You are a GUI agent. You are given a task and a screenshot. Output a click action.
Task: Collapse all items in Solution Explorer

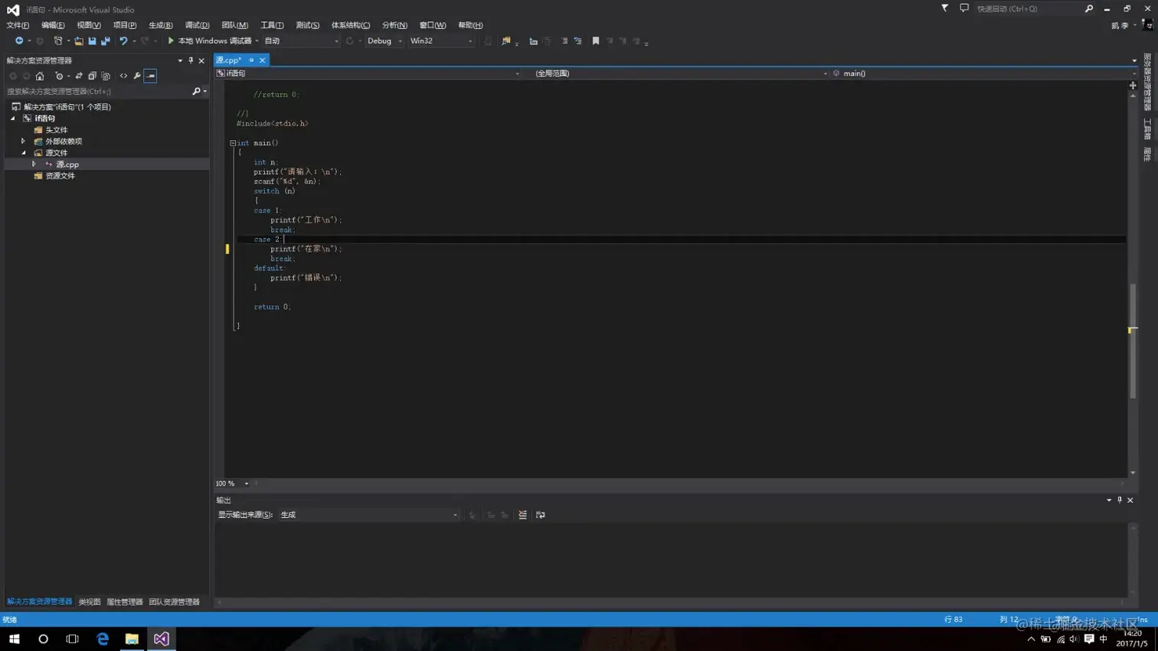[92, 76]
